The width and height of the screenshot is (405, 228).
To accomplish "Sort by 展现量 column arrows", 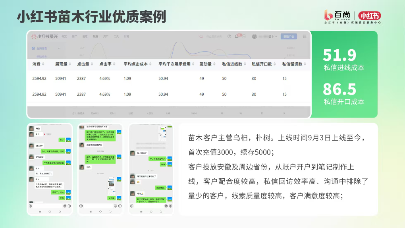I will [x=70, y=64].
